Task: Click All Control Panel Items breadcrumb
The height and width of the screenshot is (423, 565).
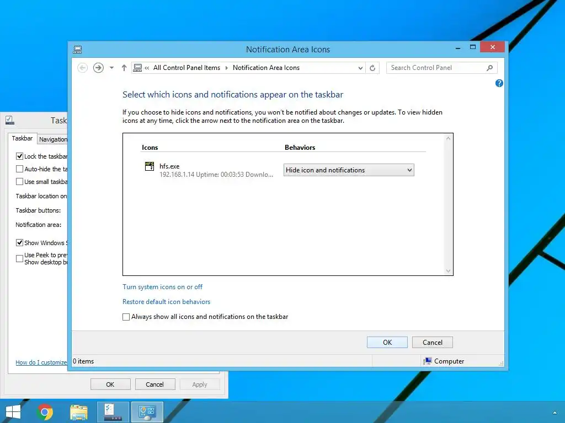Action: (186, 68)
